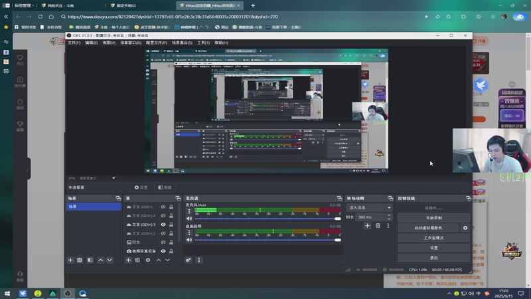Viewport: 531px width, 299px height.
Task: Collapse the browser sidebar with double chevron
Action: tap(6, 17)
